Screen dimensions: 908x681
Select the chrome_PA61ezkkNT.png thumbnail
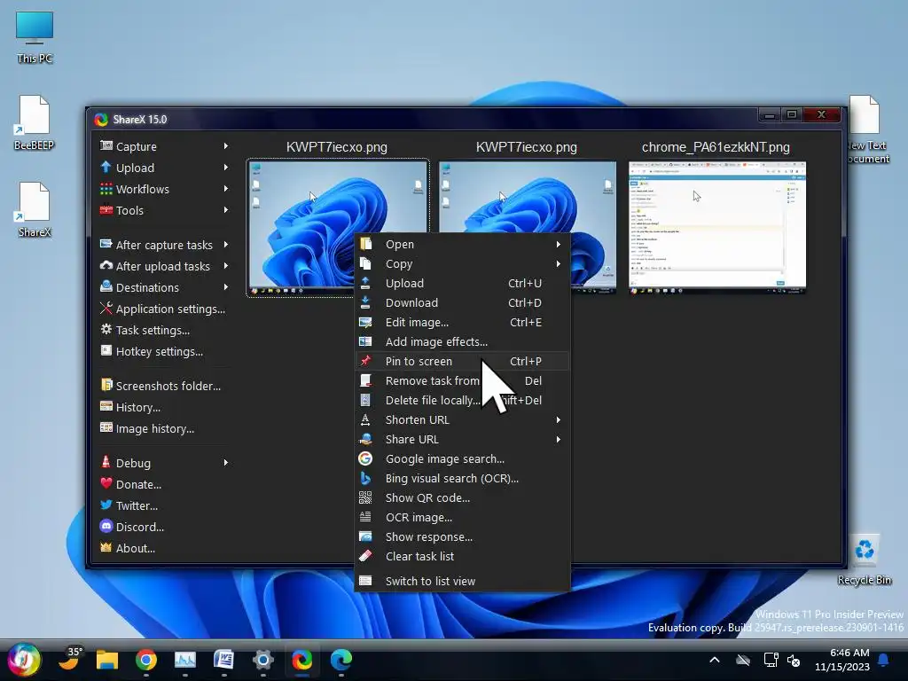716,228
